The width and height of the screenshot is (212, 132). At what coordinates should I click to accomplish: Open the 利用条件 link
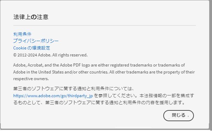pyautogui.click(x=22, y=34)
